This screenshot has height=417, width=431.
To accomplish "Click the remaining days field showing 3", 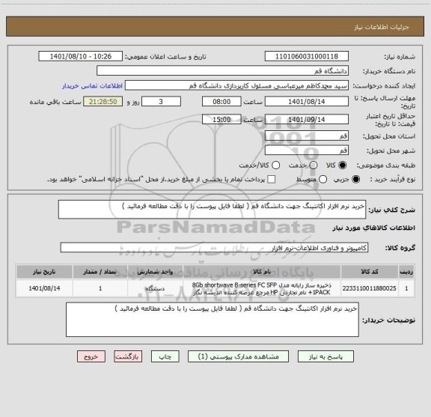I will click(161, 102).
